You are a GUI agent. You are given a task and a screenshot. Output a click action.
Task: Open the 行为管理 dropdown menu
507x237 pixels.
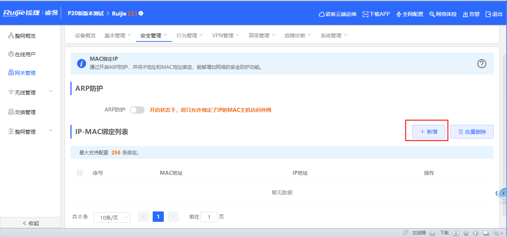[x=190, y=36]
